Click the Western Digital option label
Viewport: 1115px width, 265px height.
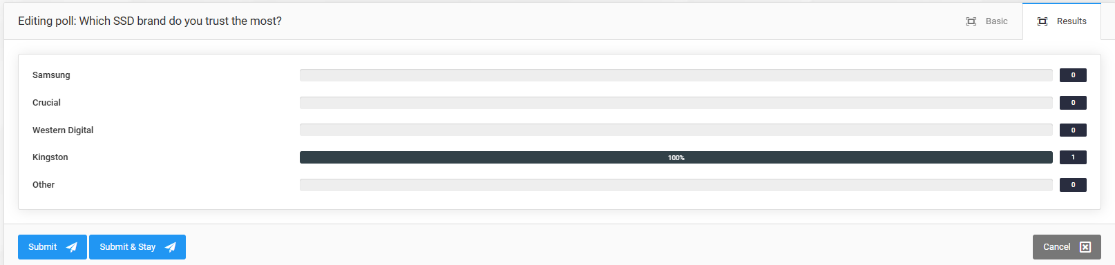pyautogui.click(x=63, y=130)
